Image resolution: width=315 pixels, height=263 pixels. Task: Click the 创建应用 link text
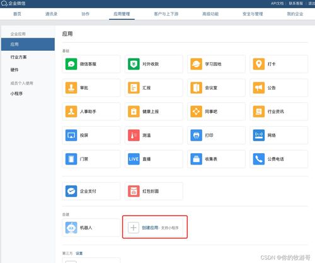point(150,228)
